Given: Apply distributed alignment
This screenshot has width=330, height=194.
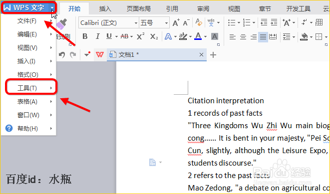Looking at the screenshot, I should click(x=273, y=37).
